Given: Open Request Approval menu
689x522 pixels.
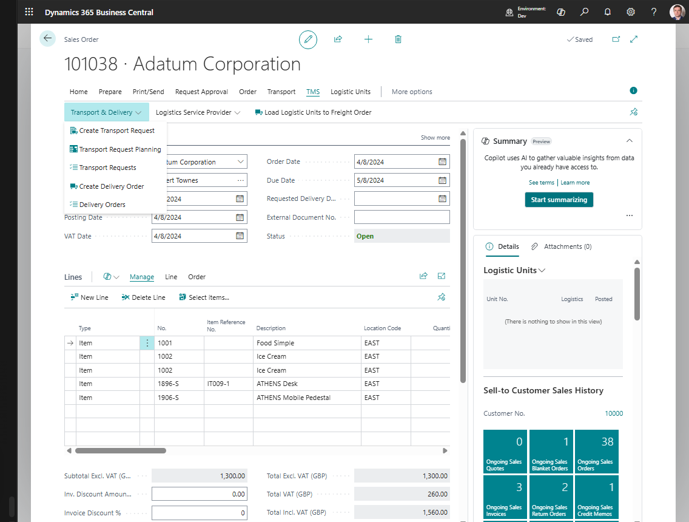Looking at the screenshot, I should [x=202, y=92].
